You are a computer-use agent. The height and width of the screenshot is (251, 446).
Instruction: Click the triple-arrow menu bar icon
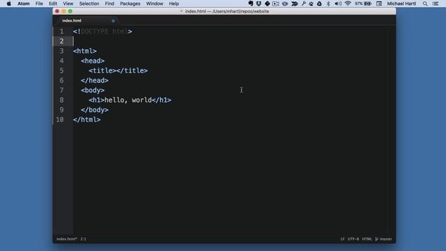point(294,3)
